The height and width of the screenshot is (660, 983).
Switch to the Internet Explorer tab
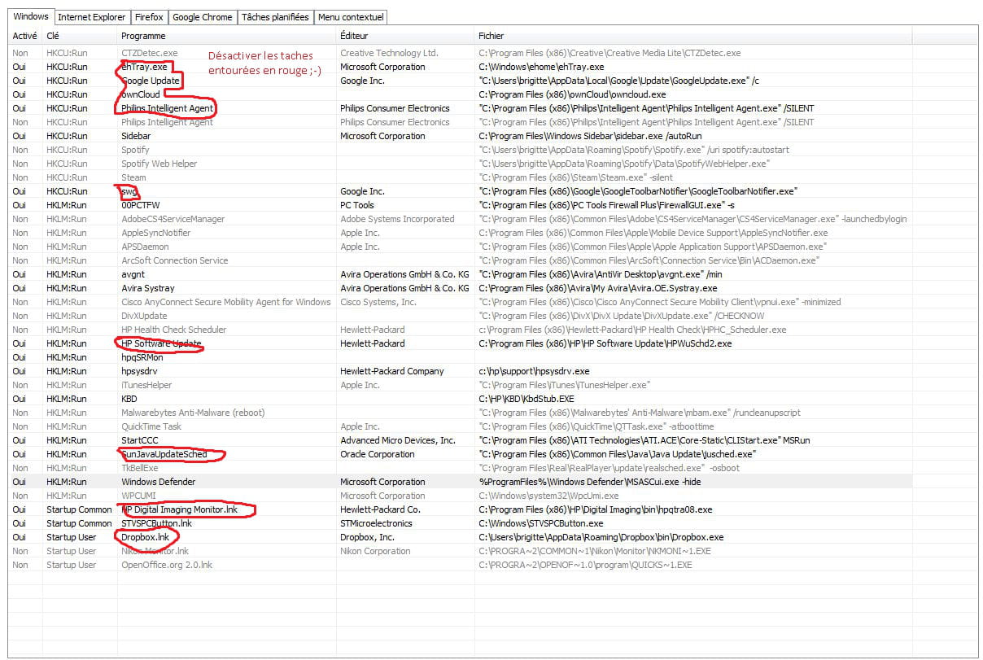(92, 17)
